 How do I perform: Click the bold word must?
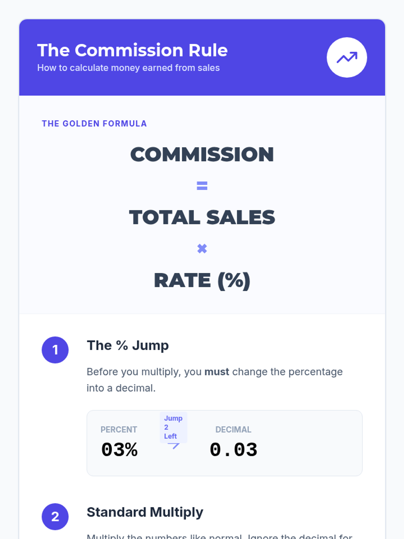tap(217, 372)
